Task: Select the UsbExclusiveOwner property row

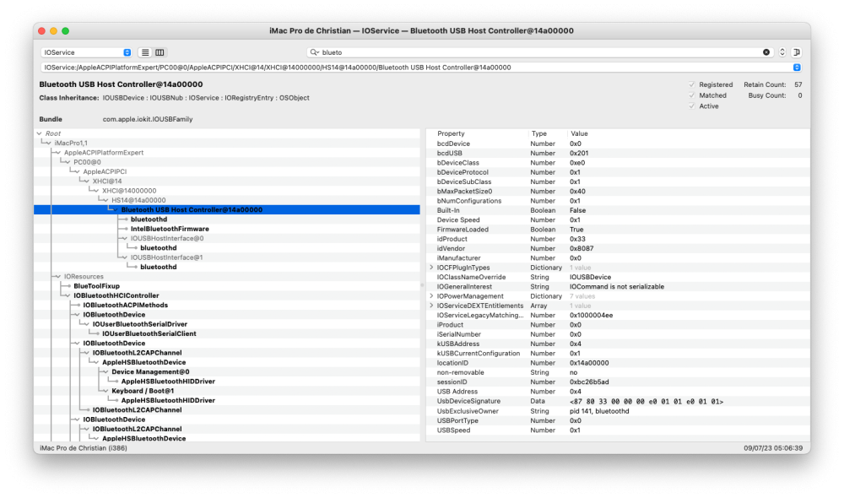Action: (x=618, y=411)
